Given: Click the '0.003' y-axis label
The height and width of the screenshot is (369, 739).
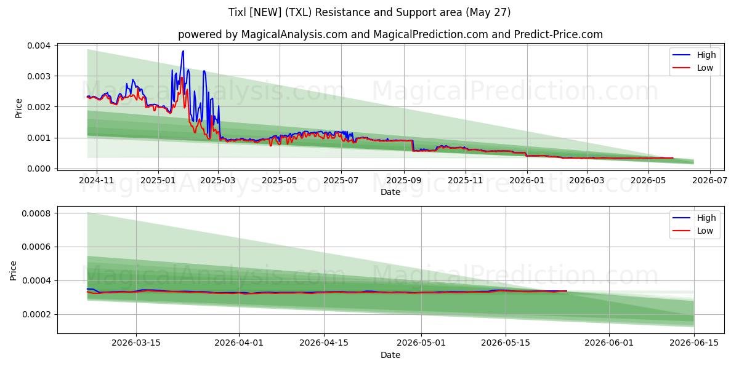Looking at the screenshot, I should click(x=40, y=76).
